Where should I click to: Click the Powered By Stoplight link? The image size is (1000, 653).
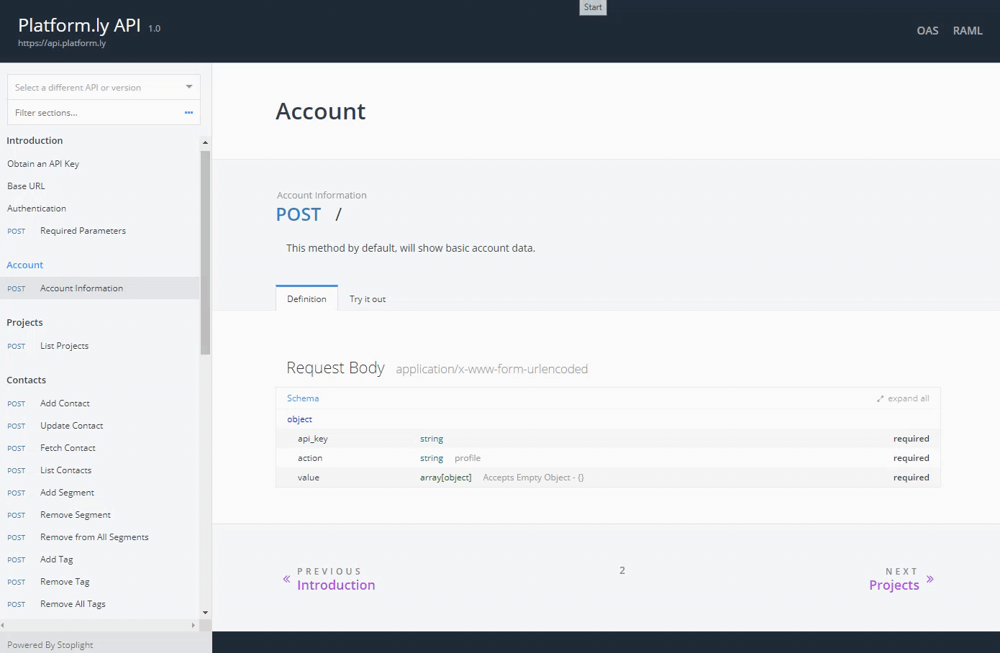pos(50,644)
